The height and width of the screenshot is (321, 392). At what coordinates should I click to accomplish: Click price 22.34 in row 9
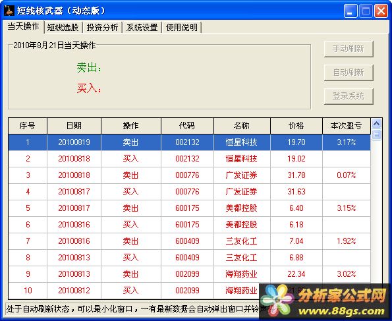tap(296, 274)
